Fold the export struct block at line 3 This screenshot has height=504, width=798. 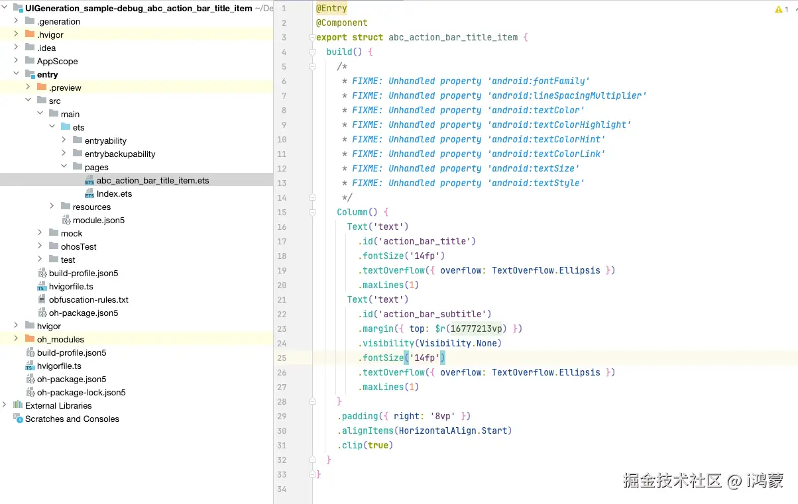tap(312, 38)
